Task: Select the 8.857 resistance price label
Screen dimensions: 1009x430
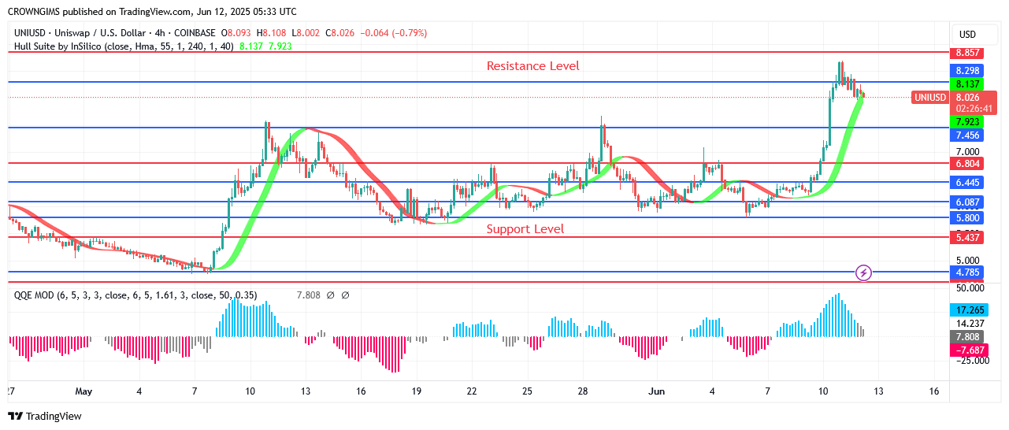Action: point(967,52)
